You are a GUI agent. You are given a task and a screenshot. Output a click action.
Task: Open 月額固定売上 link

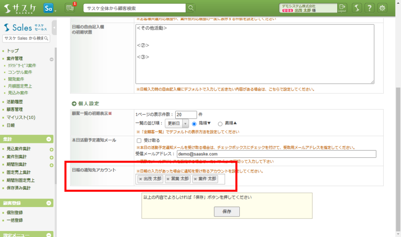coord(20,86)
